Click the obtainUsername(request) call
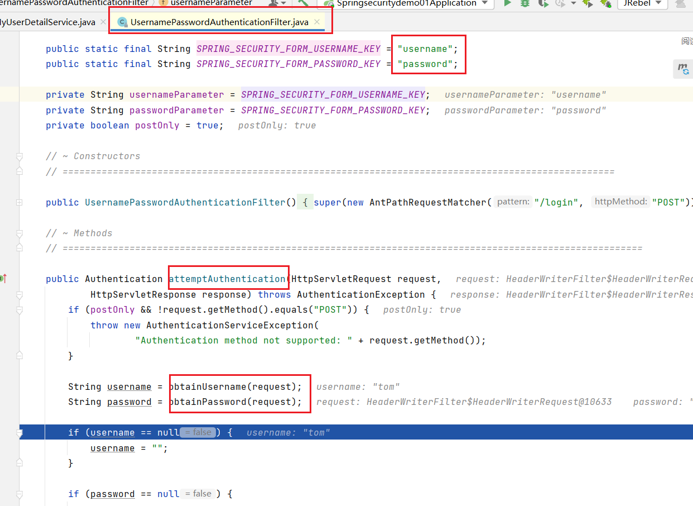 [235, 386]
